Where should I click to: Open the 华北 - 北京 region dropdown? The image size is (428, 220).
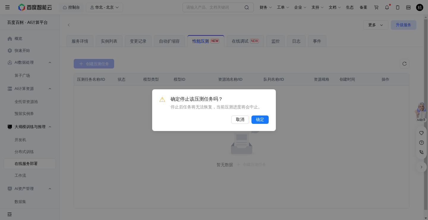click(104, 7)
